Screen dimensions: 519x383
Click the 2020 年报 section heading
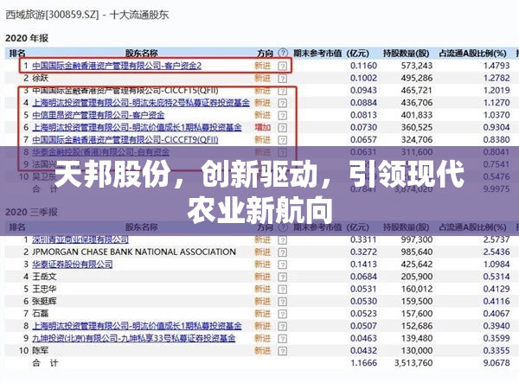click(x=27, y=38)
